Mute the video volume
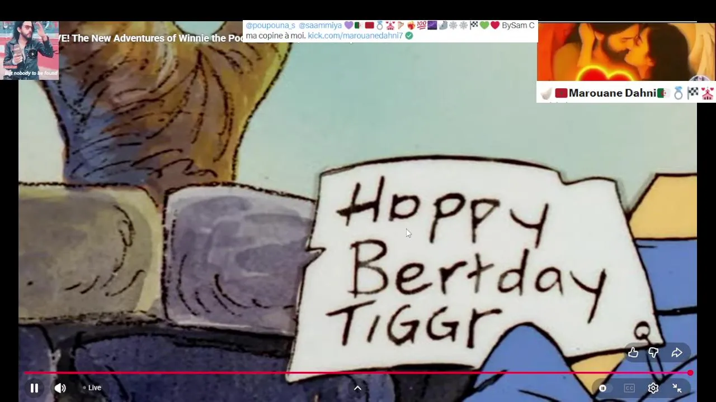Image resolution: width=716 pixels, height=402 pixels. [60, 388]
